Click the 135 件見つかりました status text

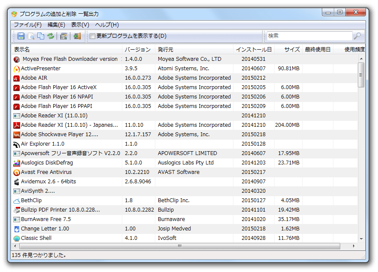tap(39, 255)
